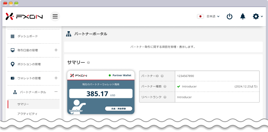Viewport: 268px width, 132px height.
Task: Click the パートナーポータル page heading
Action: [91, 34]
